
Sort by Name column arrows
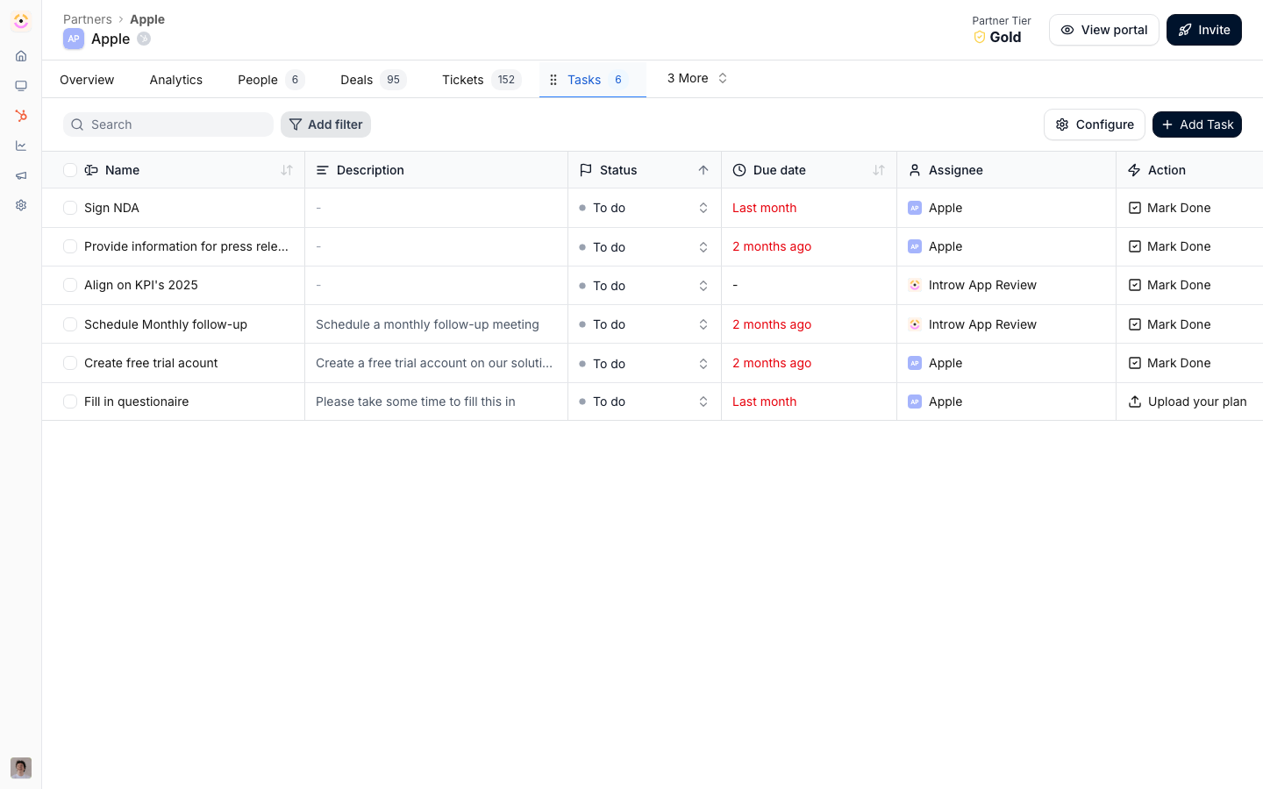tap(287, 170)
